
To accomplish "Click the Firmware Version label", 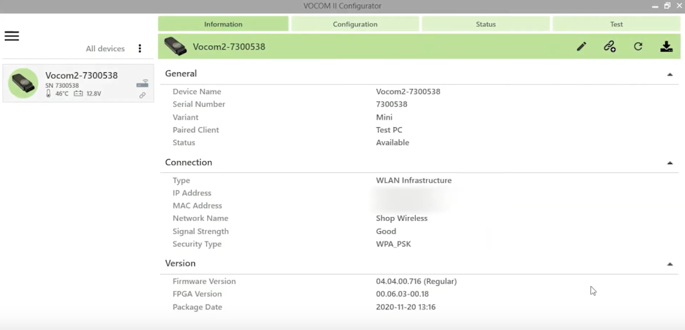I will (204, 281).
